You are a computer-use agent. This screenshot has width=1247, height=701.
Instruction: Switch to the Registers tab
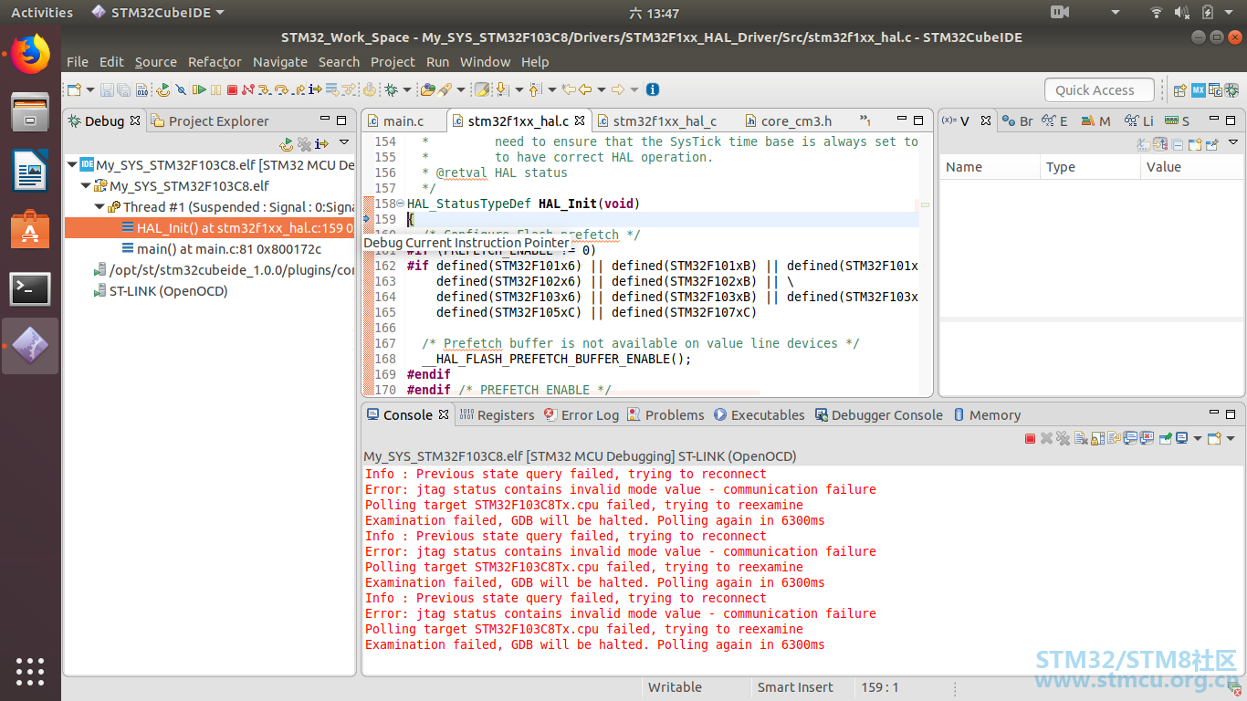(x=497, y=414)
